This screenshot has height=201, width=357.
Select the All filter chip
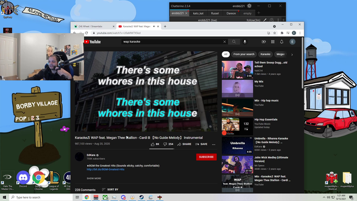[225, 54]
